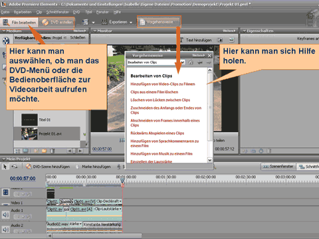Image resolution: width=319 pixels, height=239 pixels.
Task: Select the Titel 01 media thumbnail
Action: (29, 119)
